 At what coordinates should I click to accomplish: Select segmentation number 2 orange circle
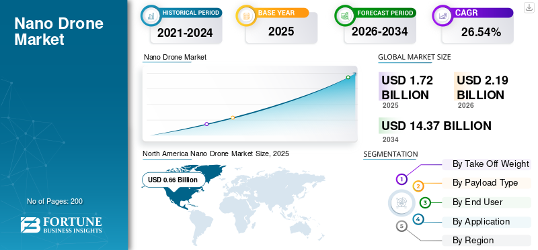point(418,186)
